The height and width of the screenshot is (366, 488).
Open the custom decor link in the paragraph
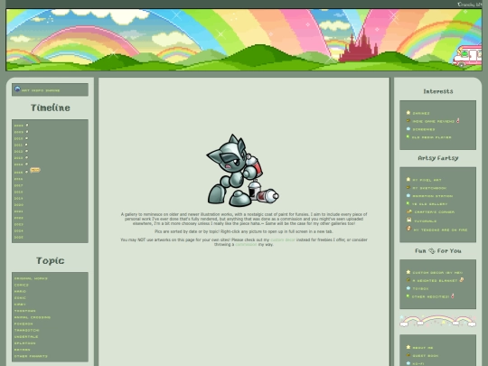click(283, 240)
